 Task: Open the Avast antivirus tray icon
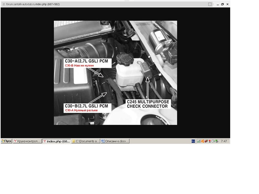[x=203, y=141]
